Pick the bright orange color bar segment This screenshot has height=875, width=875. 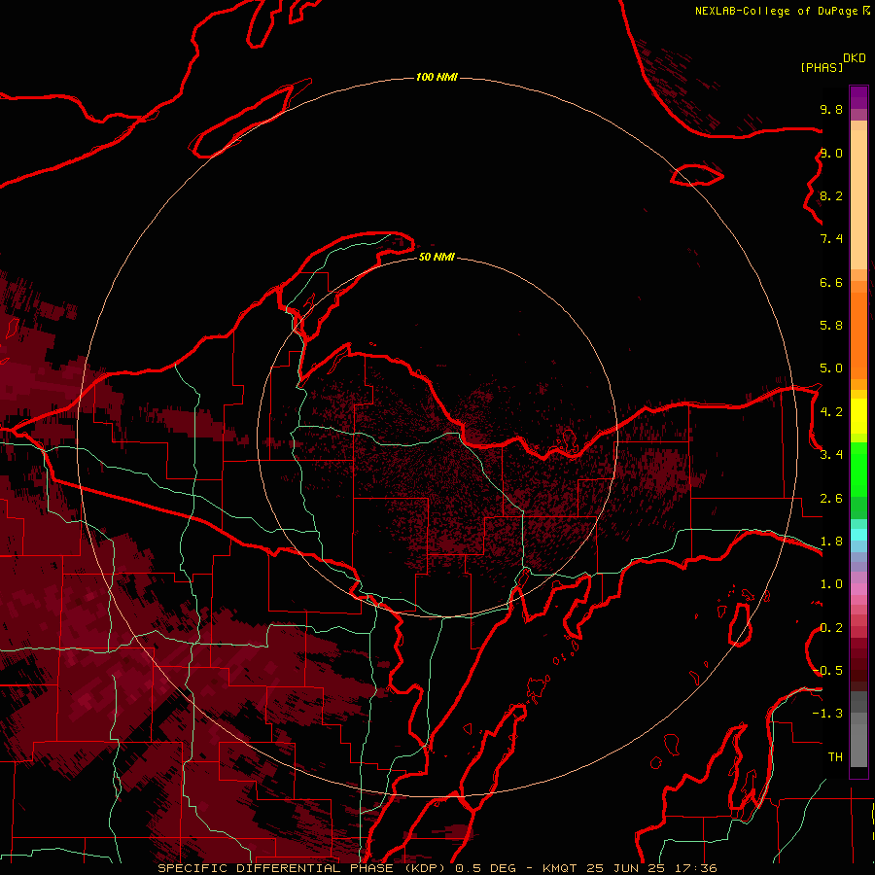(858, 334)
